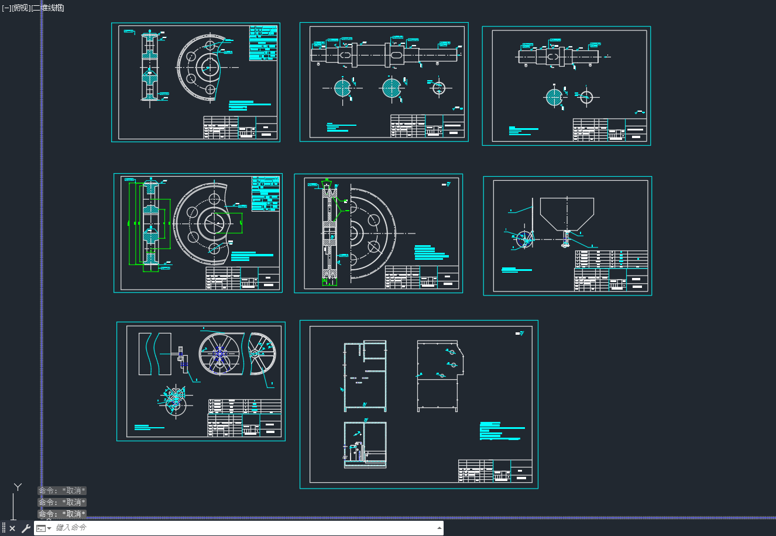
Task: Open command line customize wrench menu
Action: [26, 528]
